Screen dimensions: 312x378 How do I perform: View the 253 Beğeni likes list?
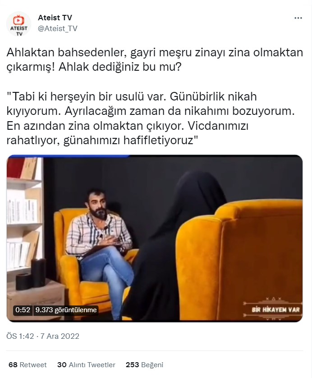point(145,365)
